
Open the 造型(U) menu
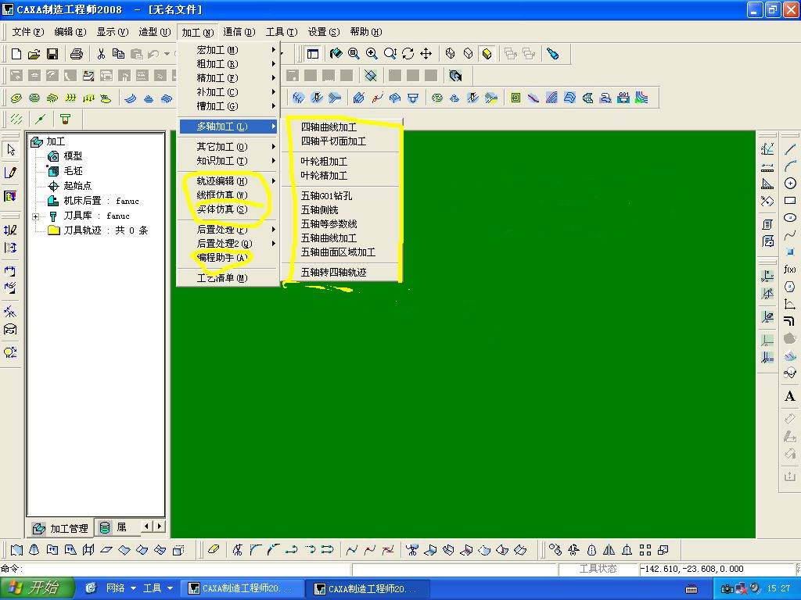(154, 32)
